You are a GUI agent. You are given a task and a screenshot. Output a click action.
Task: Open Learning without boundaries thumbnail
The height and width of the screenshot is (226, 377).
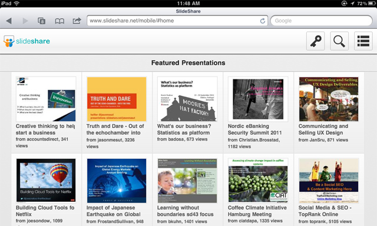pyautogui.click(x=187, y=180)
